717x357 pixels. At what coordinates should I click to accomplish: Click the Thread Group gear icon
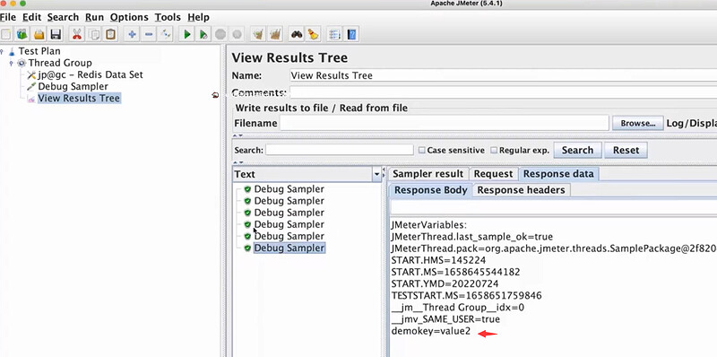point(22,63)
